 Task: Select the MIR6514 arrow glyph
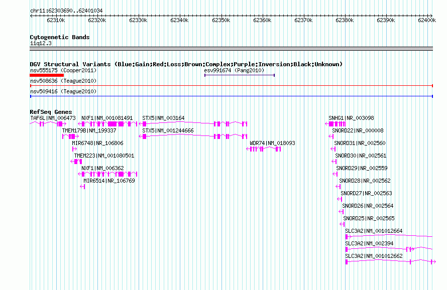pyautogui.click(x=82, y=186)
